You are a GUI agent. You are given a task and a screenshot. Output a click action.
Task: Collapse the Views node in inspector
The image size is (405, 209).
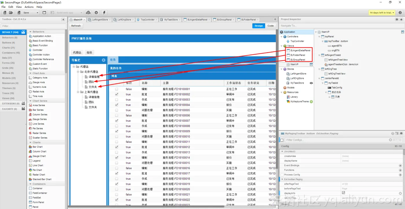pos(281,46)
